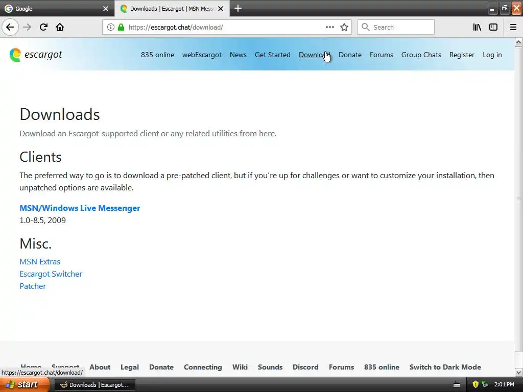This screenshot has width=523, height=392.
Task: Click About in the footer
Action: click(x=100, y=367)
